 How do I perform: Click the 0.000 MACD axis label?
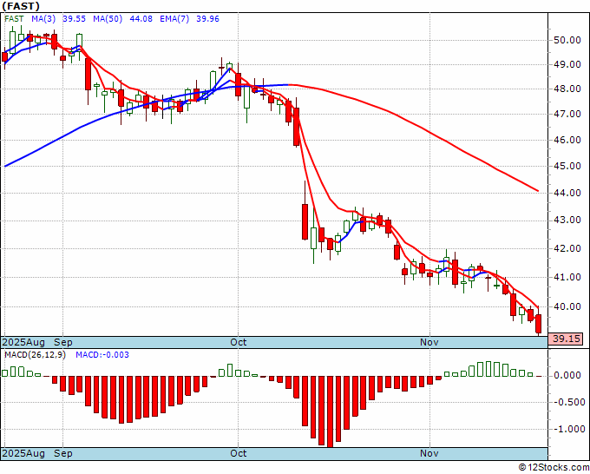coord(567,375)
